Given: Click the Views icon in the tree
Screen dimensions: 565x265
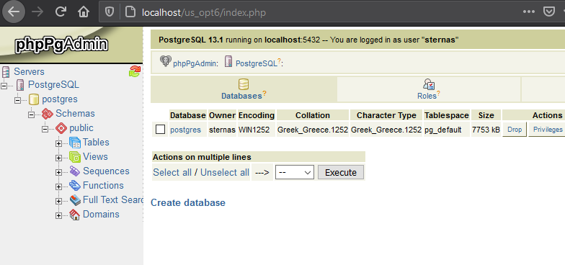Looking at the screenshot, I should (x=75, y=157).
